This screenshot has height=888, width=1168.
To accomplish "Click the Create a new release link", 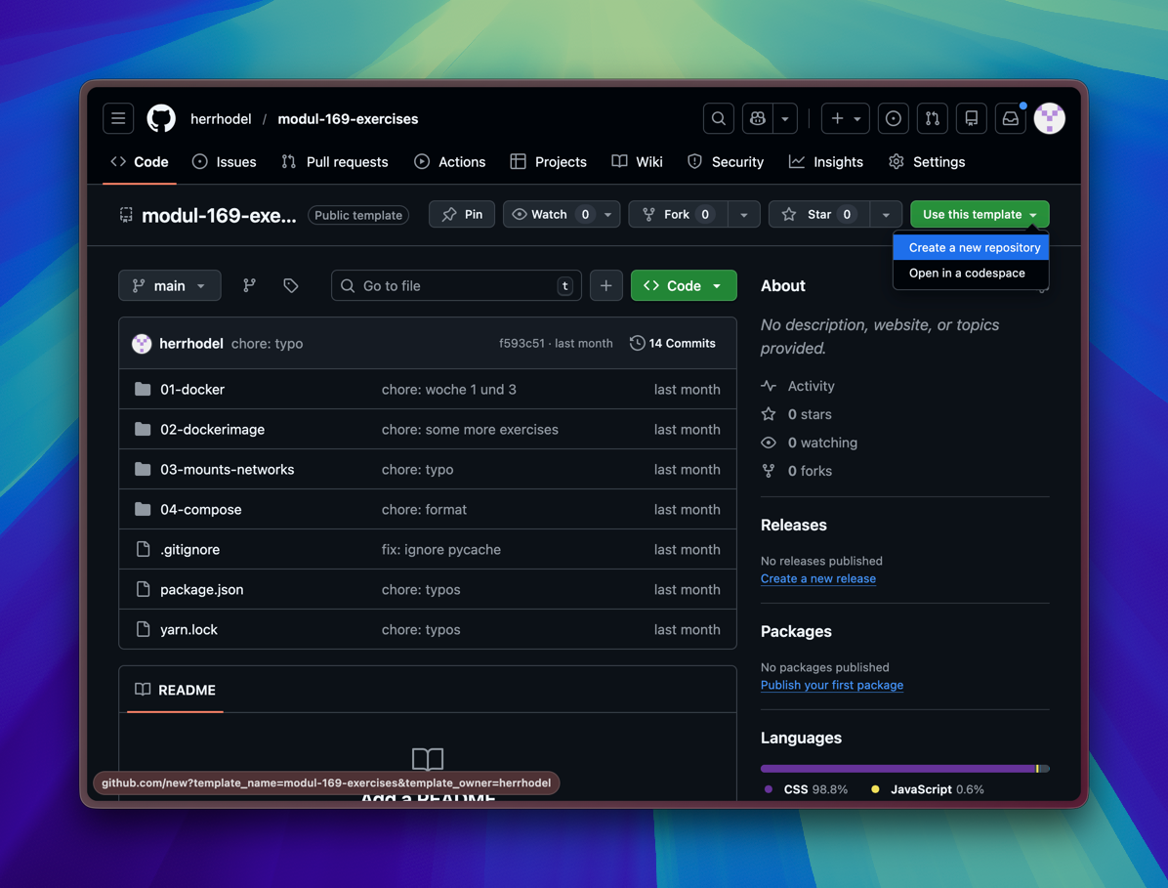I will (817, 578).
